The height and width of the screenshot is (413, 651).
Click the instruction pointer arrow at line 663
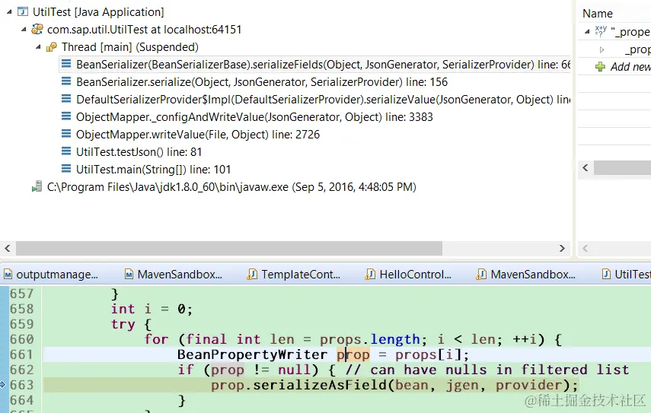pyautogui.click(x=3, y=385)
